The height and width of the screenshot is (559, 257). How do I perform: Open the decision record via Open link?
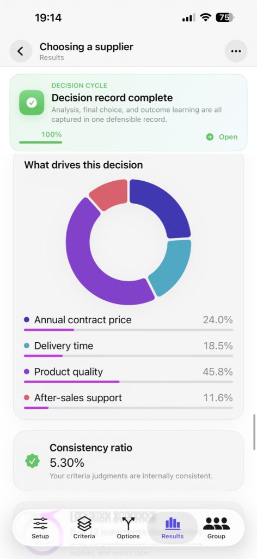[x=222, y=137]
